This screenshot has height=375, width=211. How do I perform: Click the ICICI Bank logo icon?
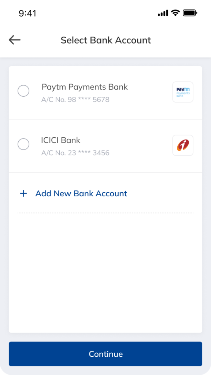(x=182, y=145)
